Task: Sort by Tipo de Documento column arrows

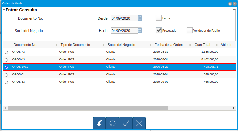Action: click(103, 45)
